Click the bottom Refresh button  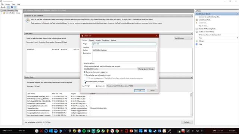pyautogui.click(x=187, y=122)
